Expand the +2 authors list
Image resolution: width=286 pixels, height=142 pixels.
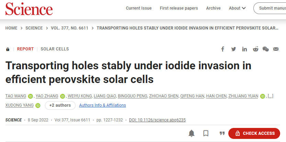point(60,105)
